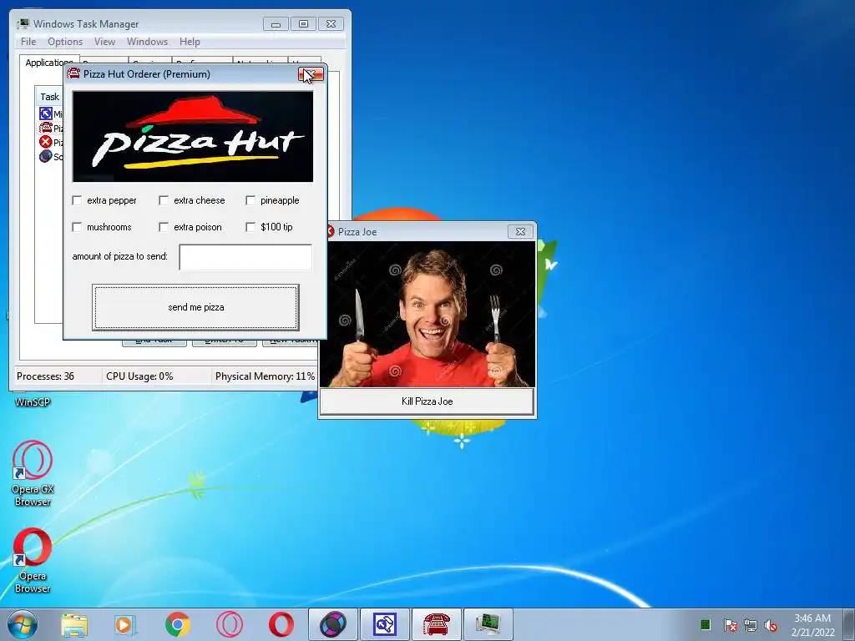Screen dimensions: 855x641
Task: Select the blue square task icon in Task Manager list
Action: [46, 114]
